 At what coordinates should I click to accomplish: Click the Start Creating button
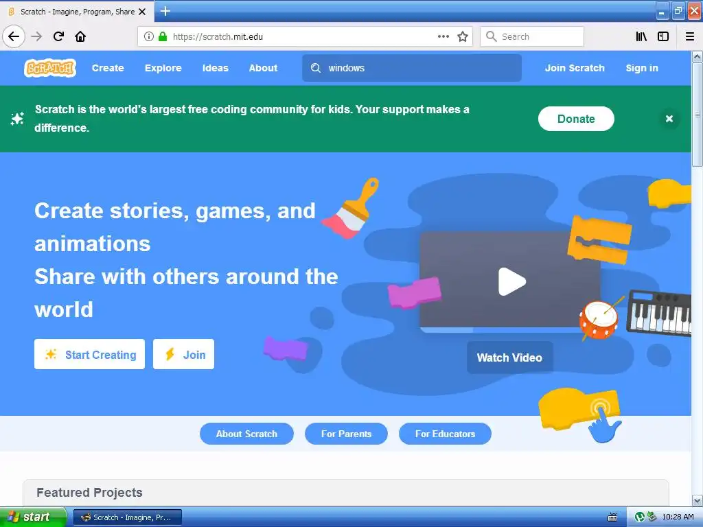[x=90, y=355]
